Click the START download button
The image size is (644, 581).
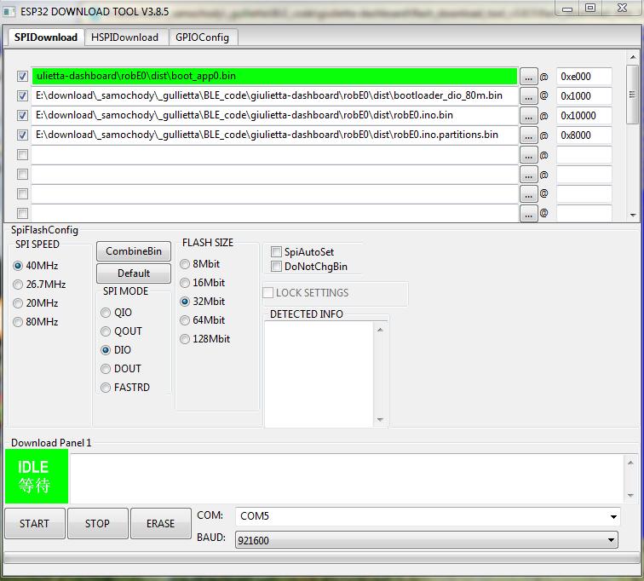pos(34,524)
